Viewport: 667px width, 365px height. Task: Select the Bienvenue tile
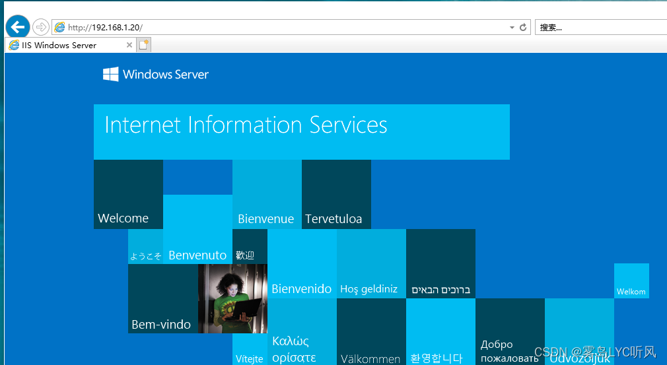pos(267,194)
